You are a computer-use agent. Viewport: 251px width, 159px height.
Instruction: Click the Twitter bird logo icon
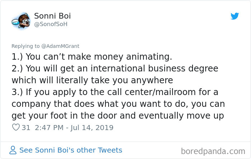coord(235,16)
